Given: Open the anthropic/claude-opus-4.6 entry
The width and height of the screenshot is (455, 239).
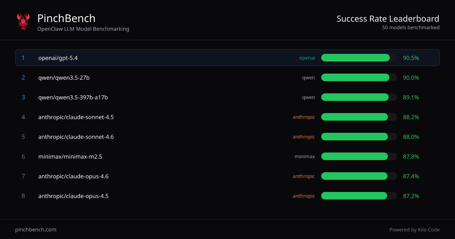Looking at the screenshot, I should point(73,176).
